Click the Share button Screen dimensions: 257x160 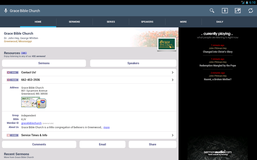point(152,144)
